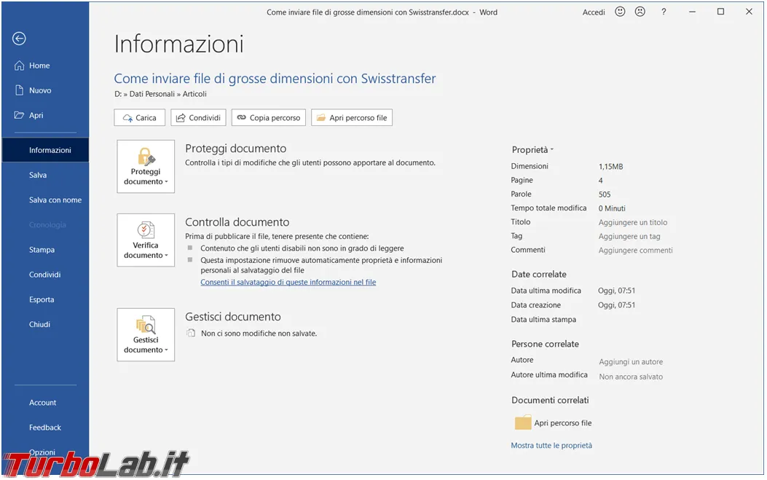Click 'Aggiungi un autore' field
Screen dimensions: 767x480
[631, 362]
